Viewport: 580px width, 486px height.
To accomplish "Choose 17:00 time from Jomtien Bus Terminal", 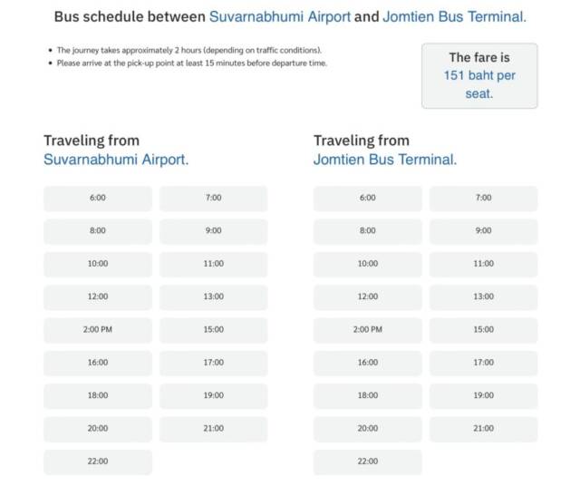I will (x=483, y=363).
